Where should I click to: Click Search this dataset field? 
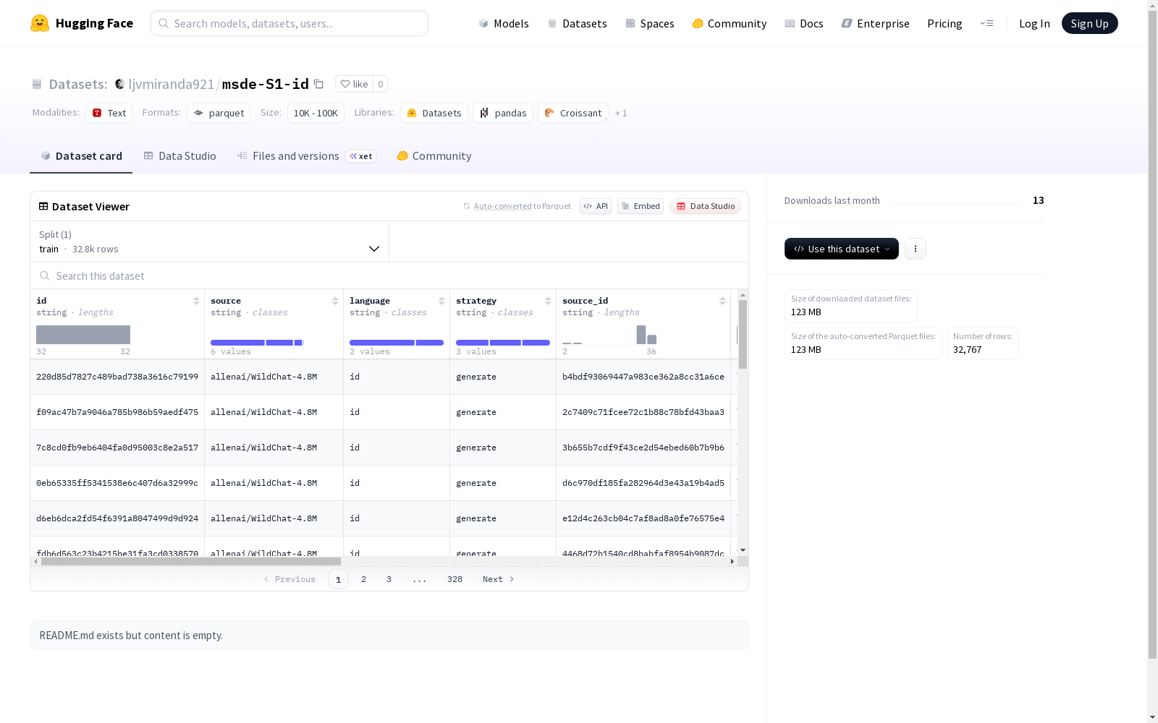coord(389,275)
